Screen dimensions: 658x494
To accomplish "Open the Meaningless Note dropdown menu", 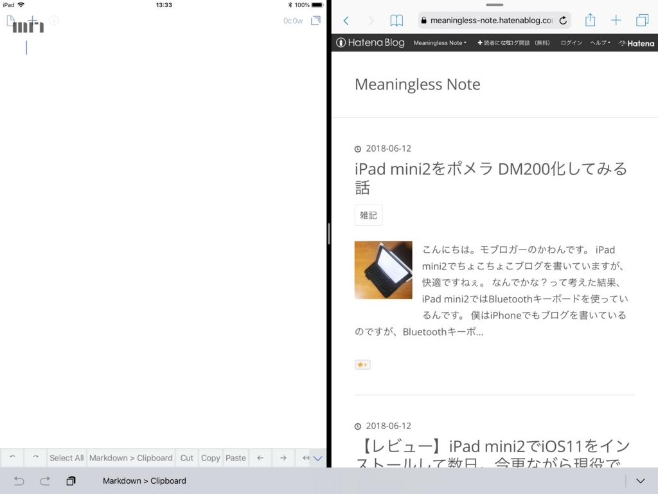I will tap(440, 43).
